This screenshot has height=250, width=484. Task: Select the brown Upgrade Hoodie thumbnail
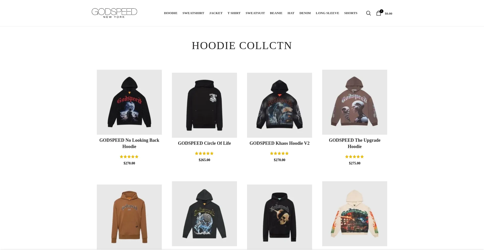point(355,102)
